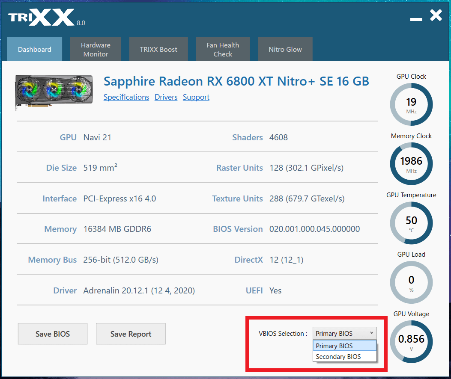Screen dimensions: 451x379
Task: Click the Raster Units value 128 (302.1 GPixel/s)
Action: point(306,168)
